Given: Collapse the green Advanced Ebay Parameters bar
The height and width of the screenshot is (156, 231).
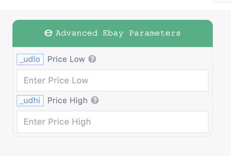Looking at the screenshot, I should coord(113,33).
